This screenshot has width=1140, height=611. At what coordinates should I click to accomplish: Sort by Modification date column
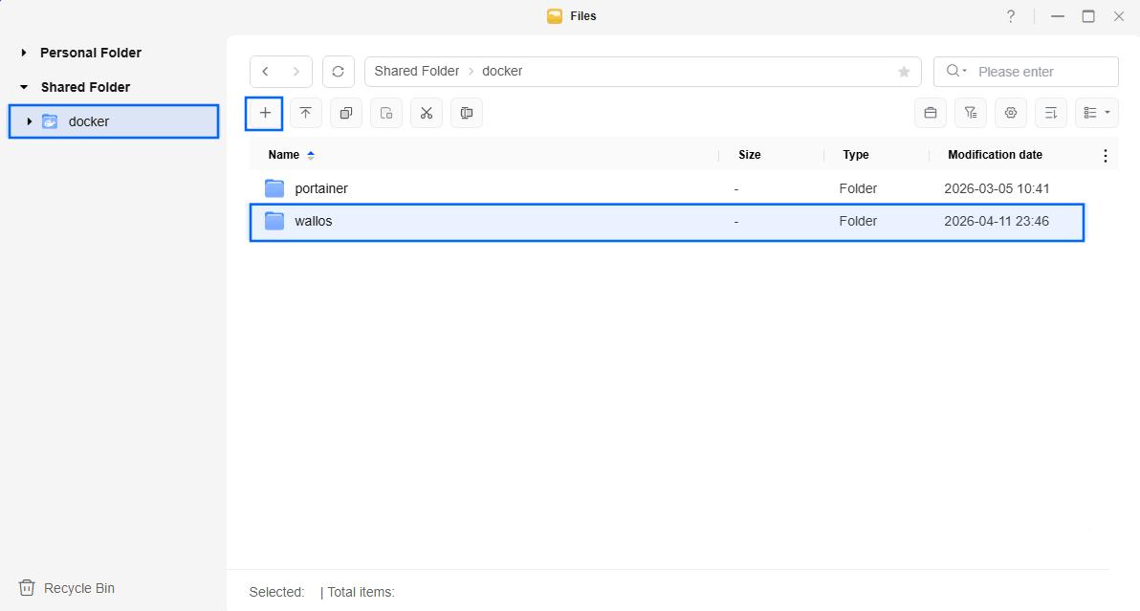995,155
